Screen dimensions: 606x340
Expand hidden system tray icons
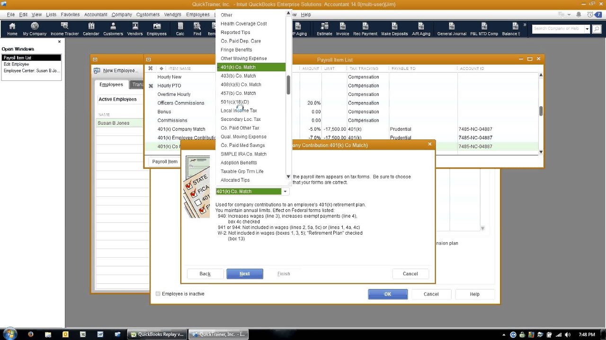click(505, 334)
